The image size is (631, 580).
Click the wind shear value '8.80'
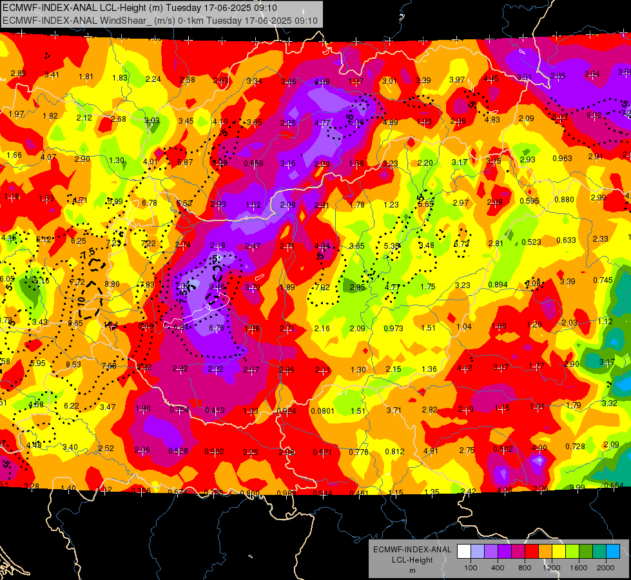tap(112, 284)
